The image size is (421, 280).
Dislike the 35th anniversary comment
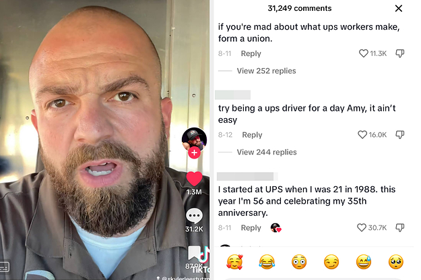point(400,227)
